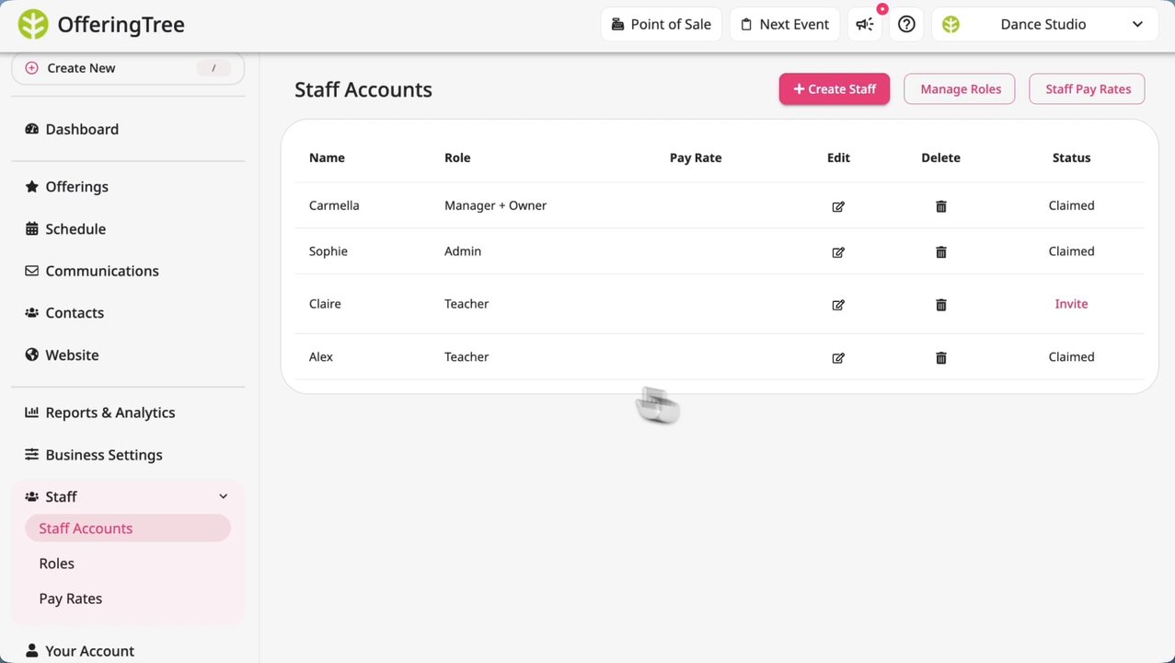Open the help question mark icon

click(x=906, y=25)
